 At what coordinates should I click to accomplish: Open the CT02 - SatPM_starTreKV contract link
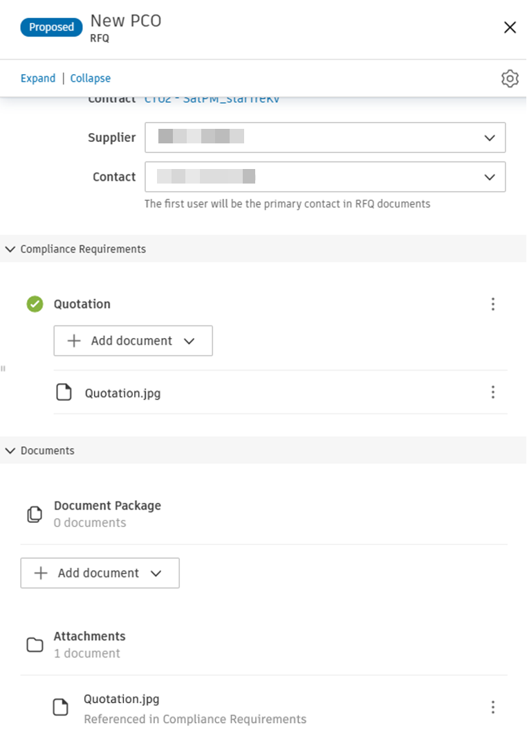pyautogui.click(x=212, y=98)
